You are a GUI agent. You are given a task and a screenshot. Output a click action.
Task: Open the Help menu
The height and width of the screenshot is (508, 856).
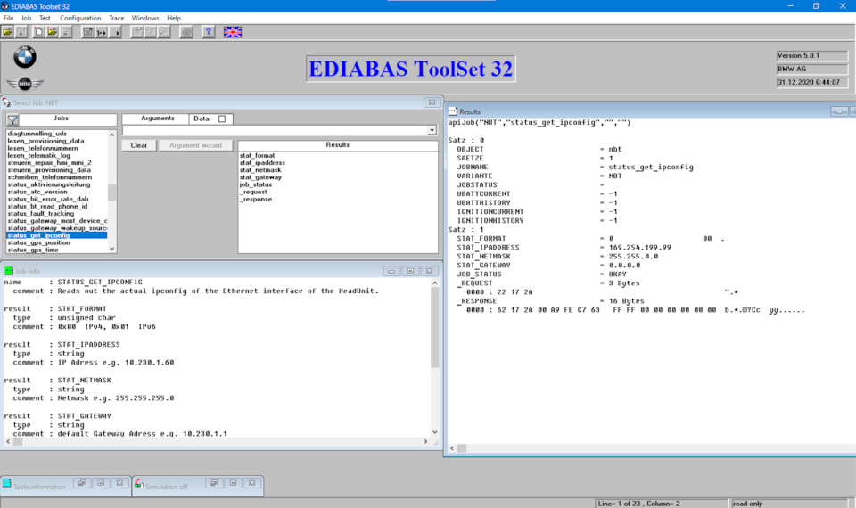pos(174,18)
